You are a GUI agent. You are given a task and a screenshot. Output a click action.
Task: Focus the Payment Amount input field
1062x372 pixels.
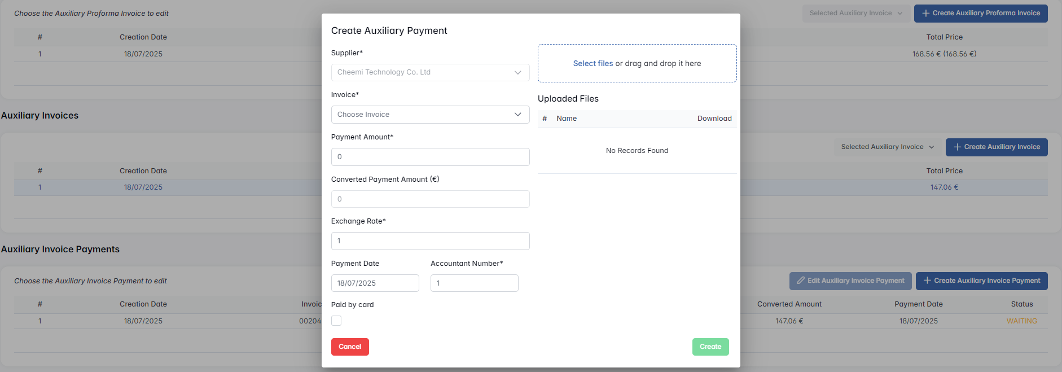[x=430, y=157]
